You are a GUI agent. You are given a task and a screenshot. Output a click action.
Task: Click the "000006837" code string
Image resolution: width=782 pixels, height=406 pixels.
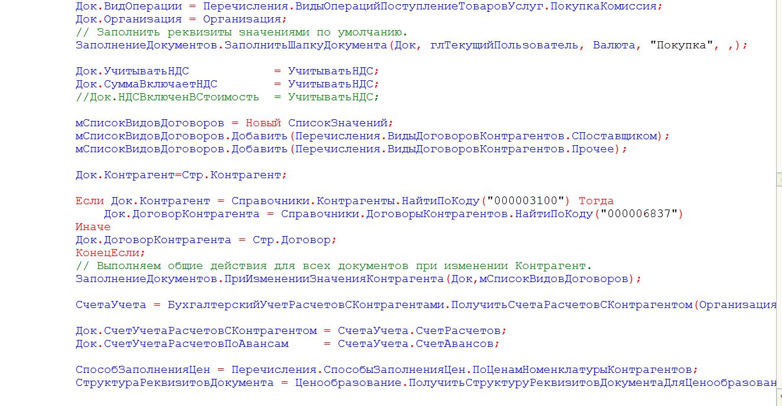coord(638,214)
